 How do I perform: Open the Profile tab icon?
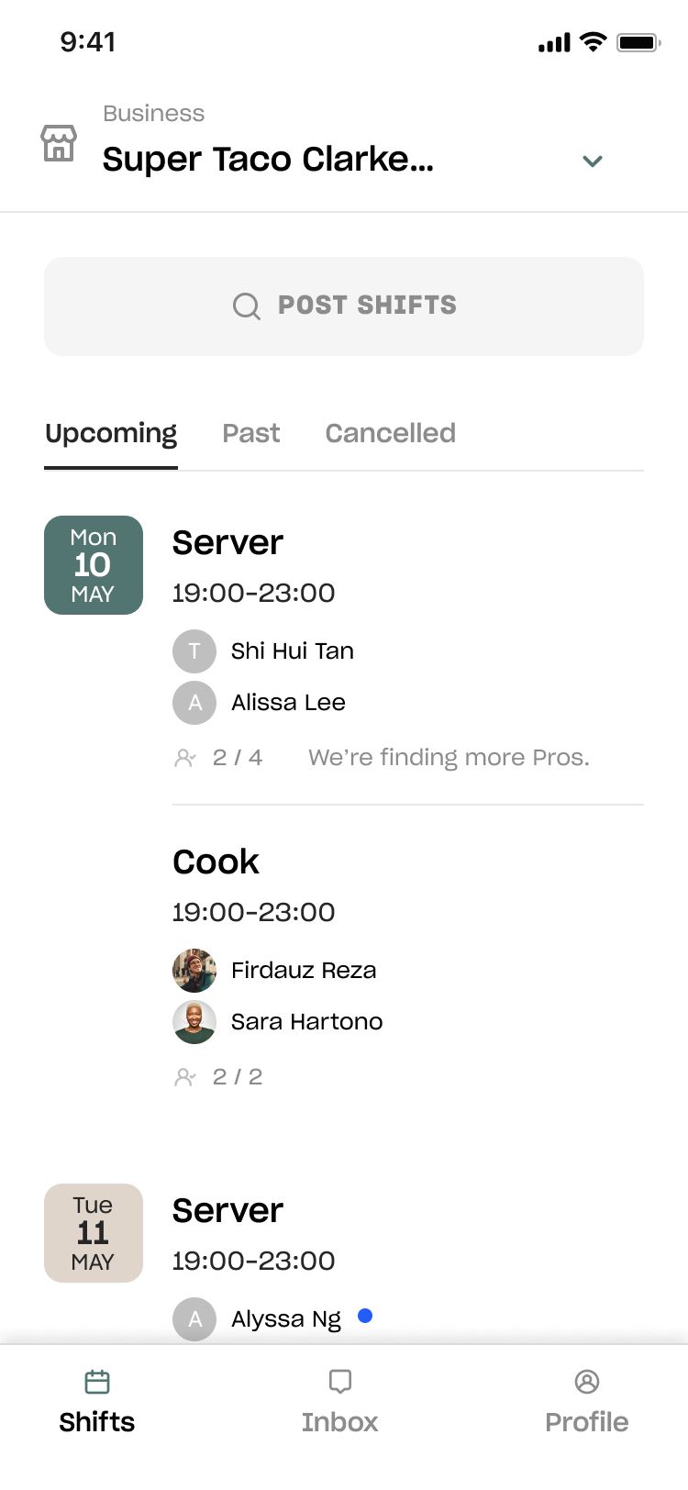(587, 1382)
